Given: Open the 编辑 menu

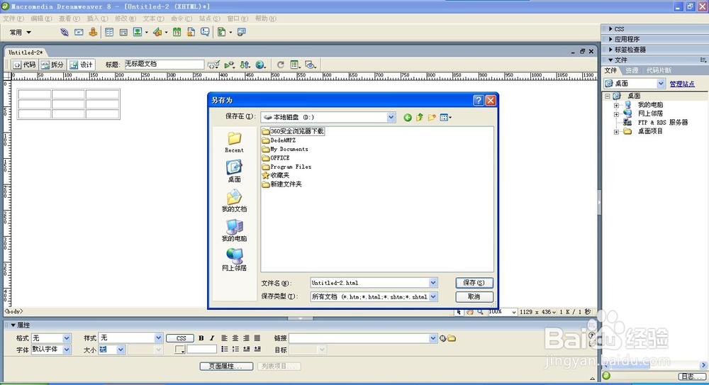Looking at the screenshot, I should tap(41, 18).
